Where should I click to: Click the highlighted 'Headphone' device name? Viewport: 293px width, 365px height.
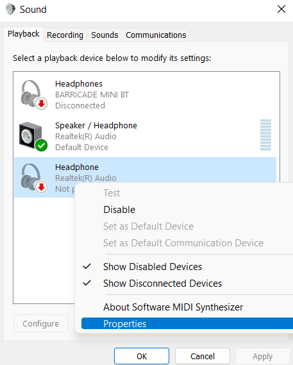77,167
